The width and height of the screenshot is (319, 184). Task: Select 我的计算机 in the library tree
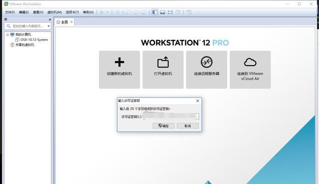point(23,34)
